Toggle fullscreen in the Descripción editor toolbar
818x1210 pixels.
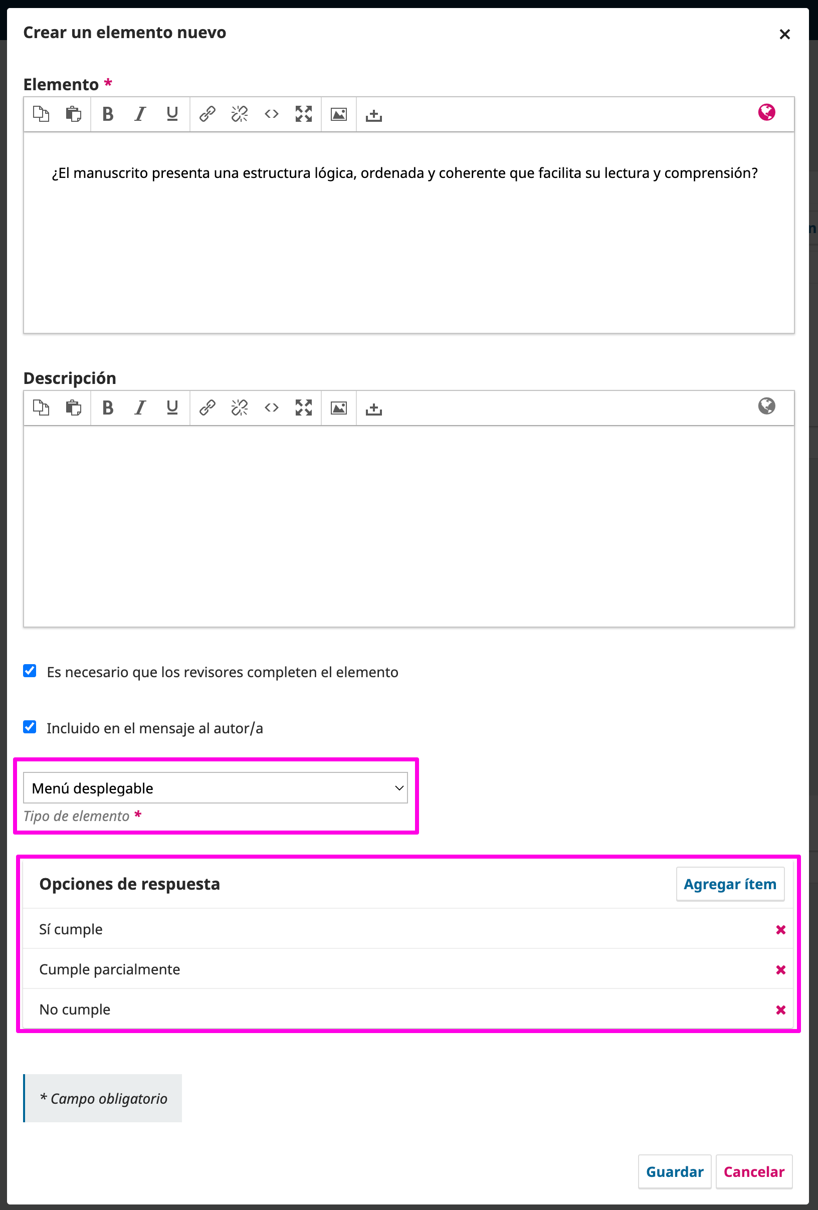point(304,408)
